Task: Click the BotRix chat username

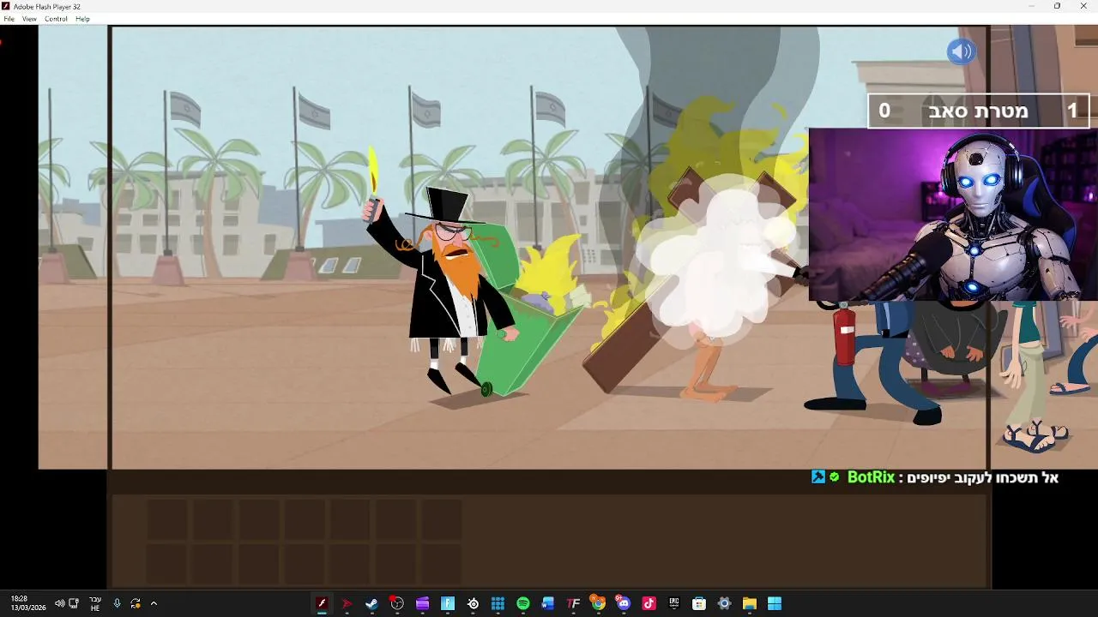Action: [x=871, y=477]
